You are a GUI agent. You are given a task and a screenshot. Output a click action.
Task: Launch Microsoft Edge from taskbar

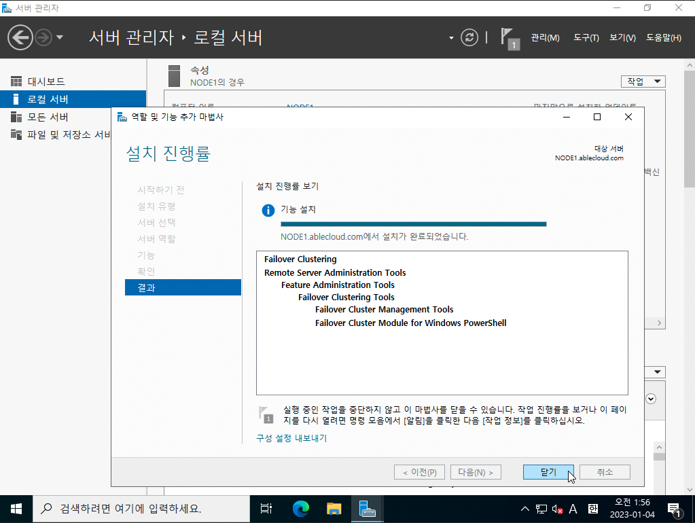click(300, 509)
